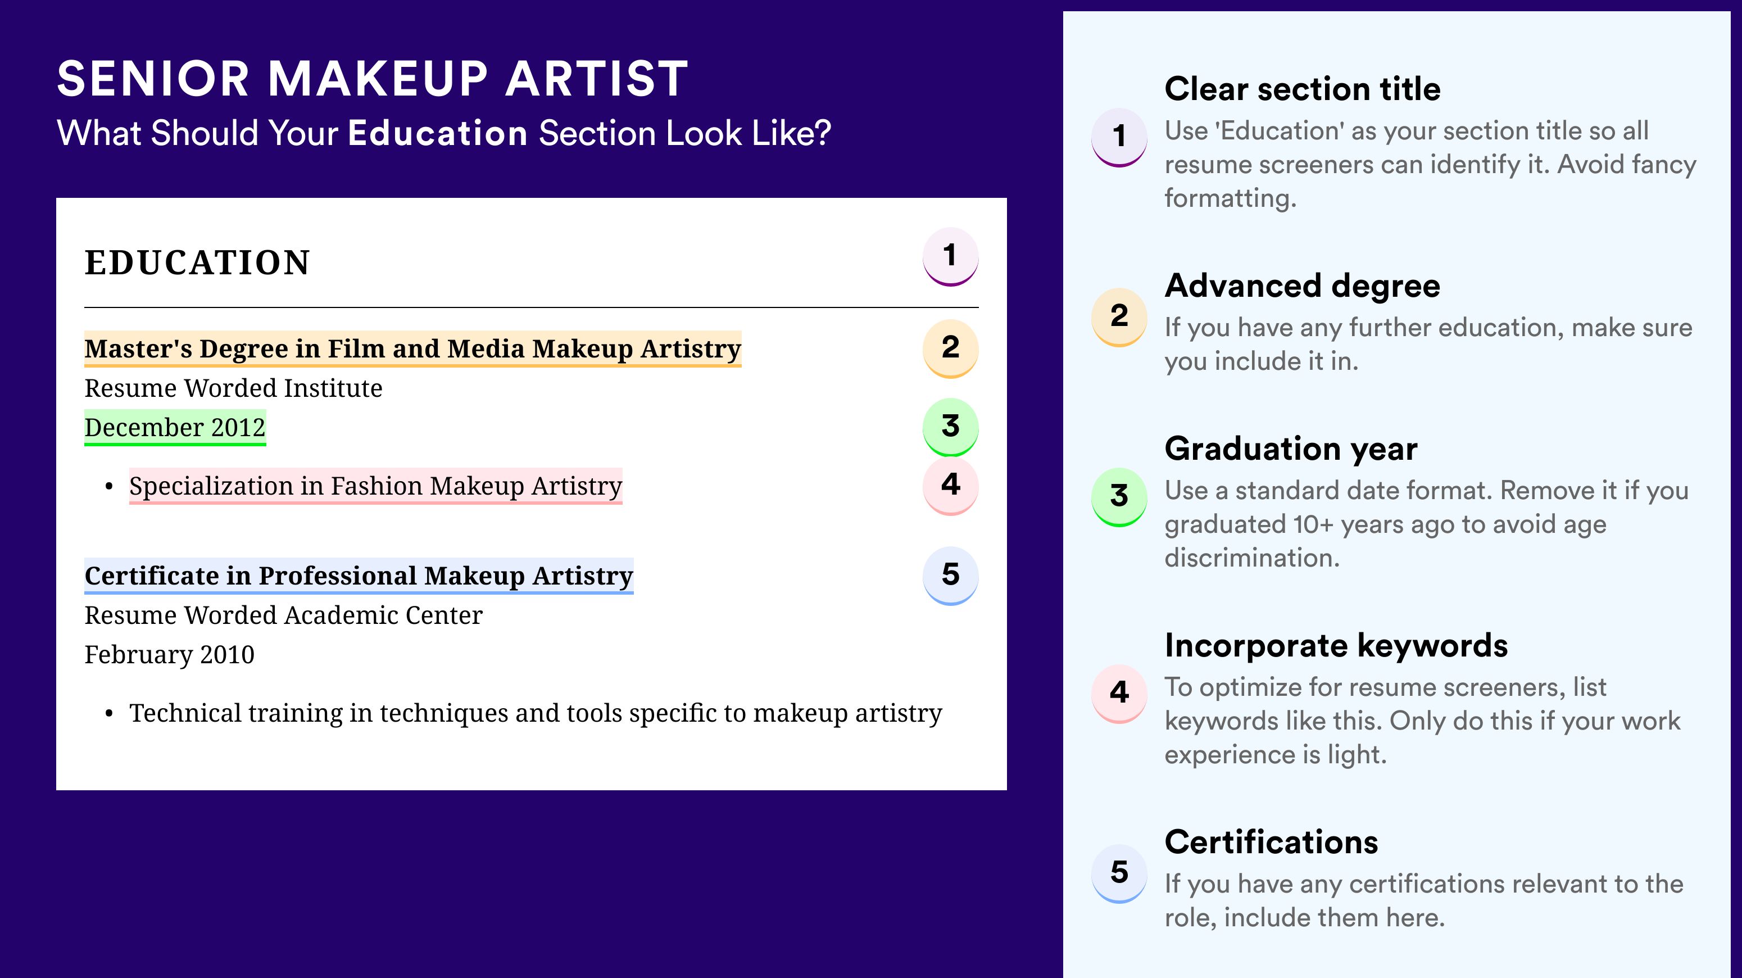
Task: Click the Resume Worded Academic Center line
Action: coord(283,615)
